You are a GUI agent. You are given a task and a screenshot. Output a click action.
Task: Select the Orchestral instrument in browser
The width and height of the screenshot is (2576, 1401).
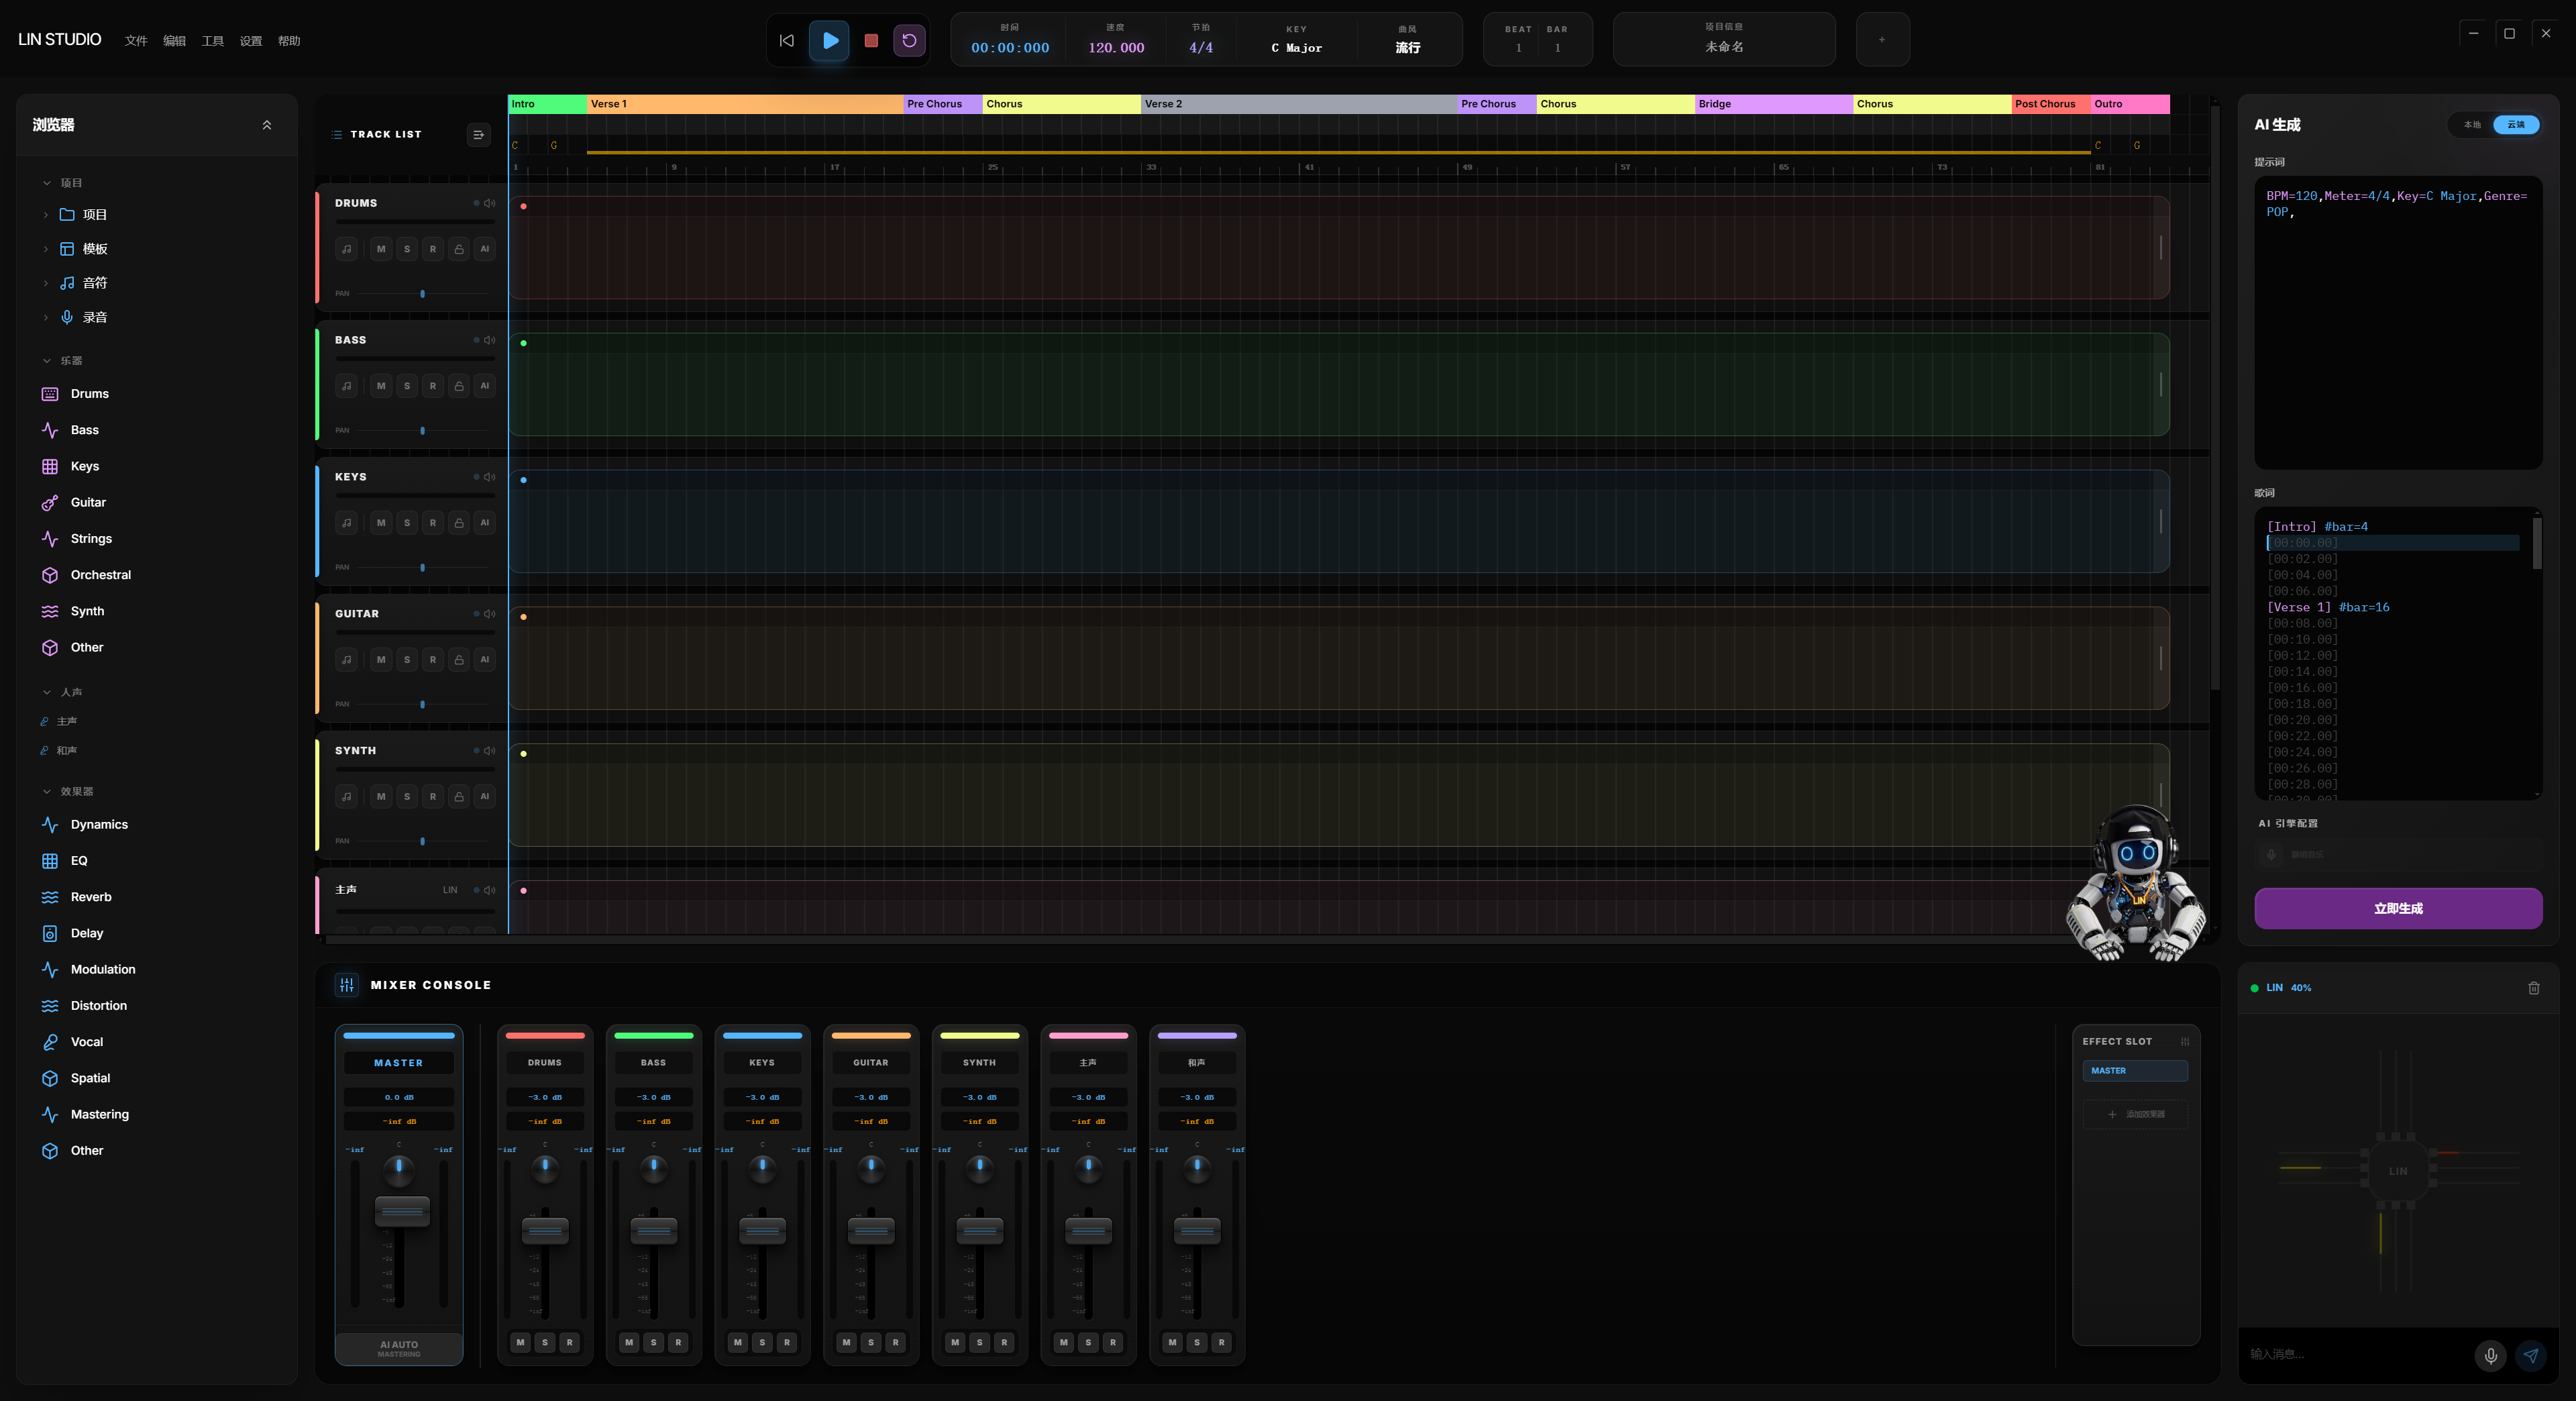coord(100,575)
